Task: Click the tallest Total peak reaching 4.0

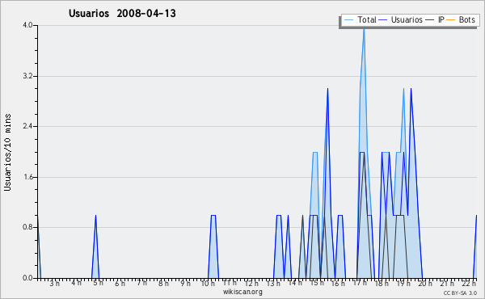Action: click(x=364, y=30)
